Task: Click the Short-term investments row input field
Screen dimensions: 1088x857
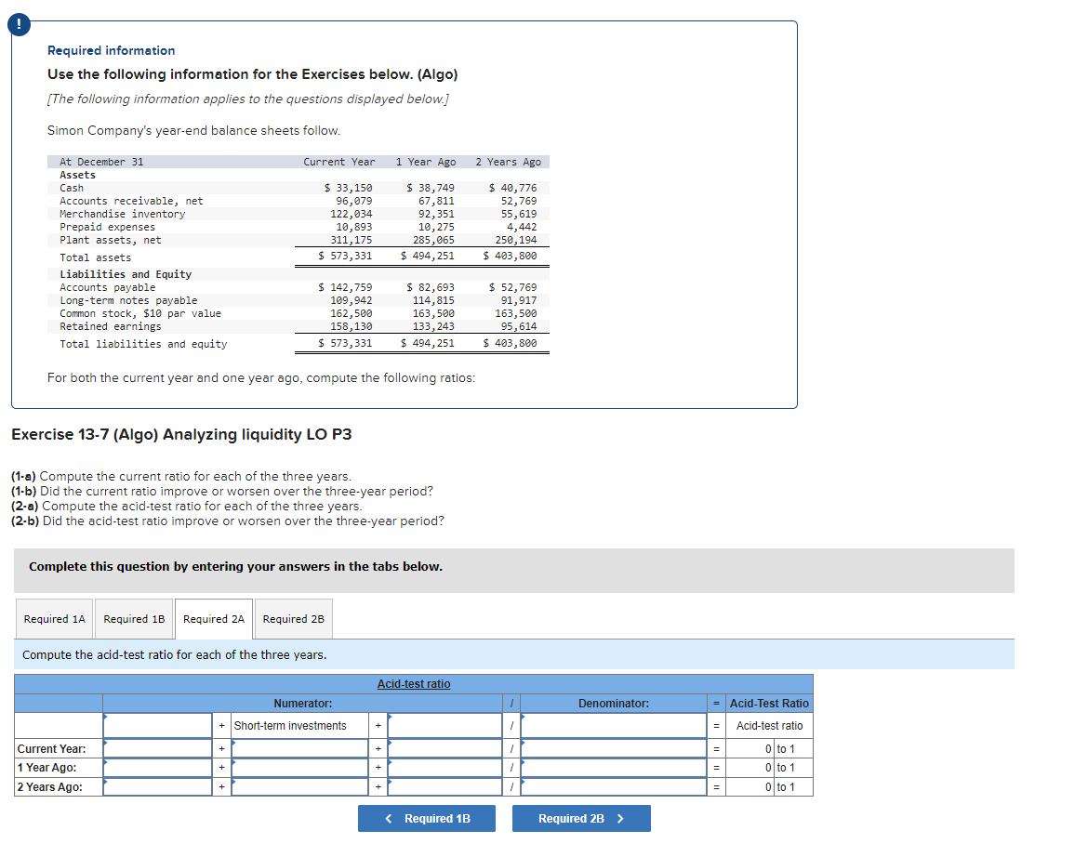Action: click(x=156, y=726)
